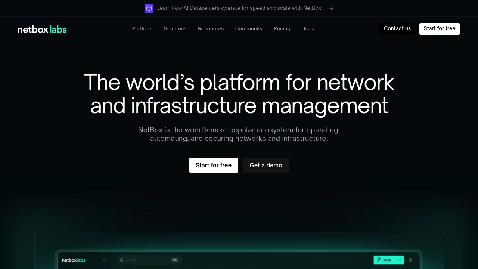The width and height of the screenshot is (478, 269).
Task: Click the netbox labs logo in the app preview
Action: tap(74, 260)
